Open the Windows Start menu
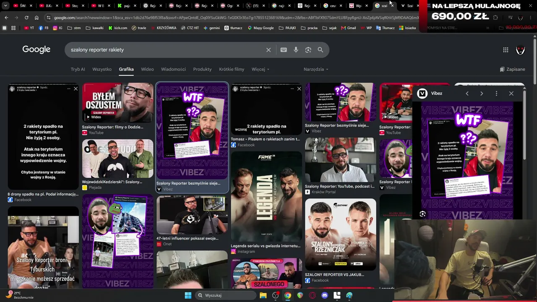This screenshot has width=537, height=302. [x=188, y=295]
